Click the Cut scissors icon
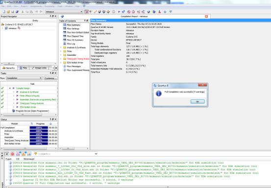Image resolution: width=271 pixels, height=188 pixels. tap(23, 12)
